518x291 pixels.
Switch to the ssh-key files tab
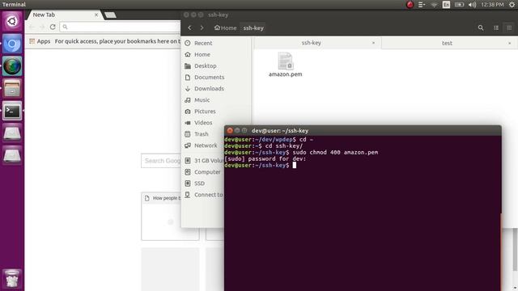point(311,43)
